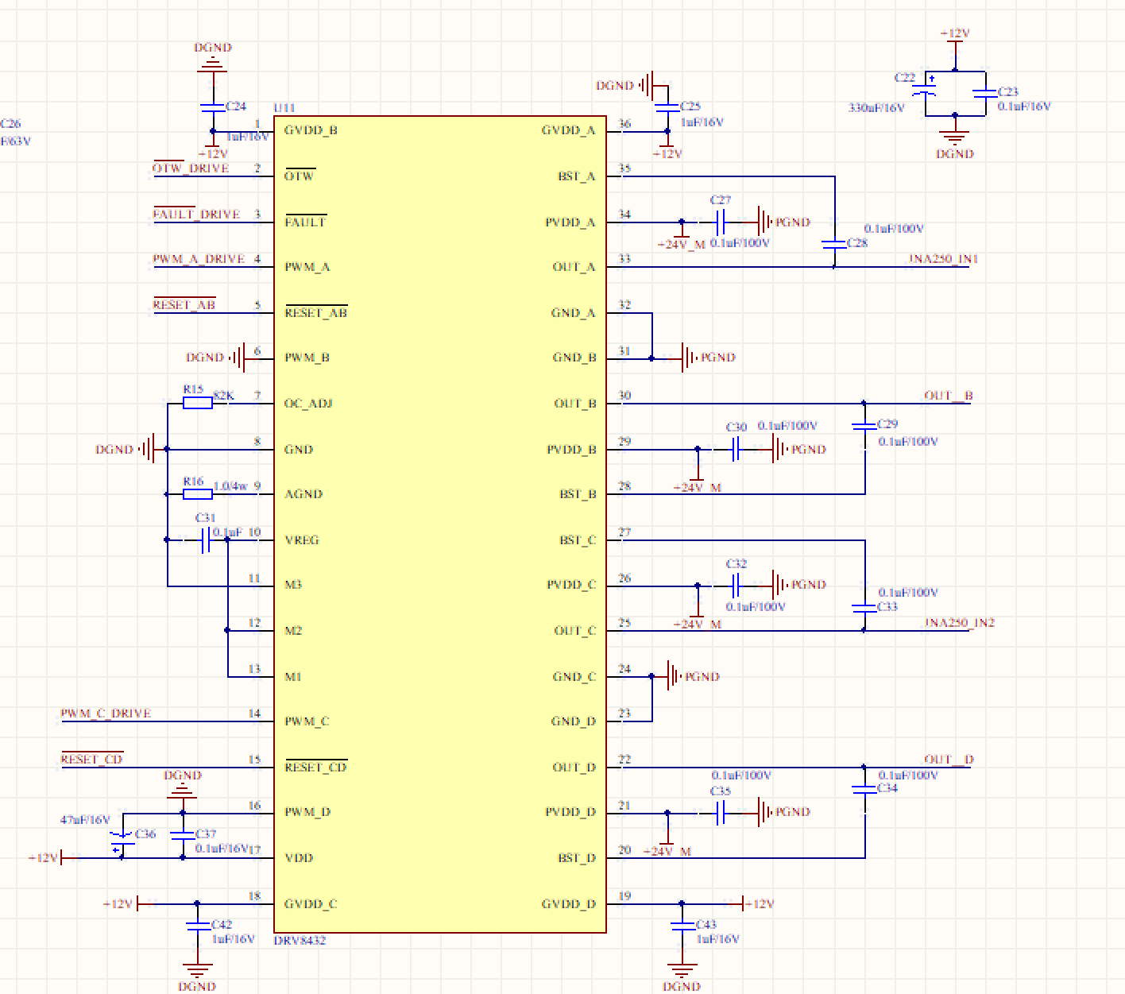
Task: Click the GND_D pin name
Action: [x=574, y=721]
